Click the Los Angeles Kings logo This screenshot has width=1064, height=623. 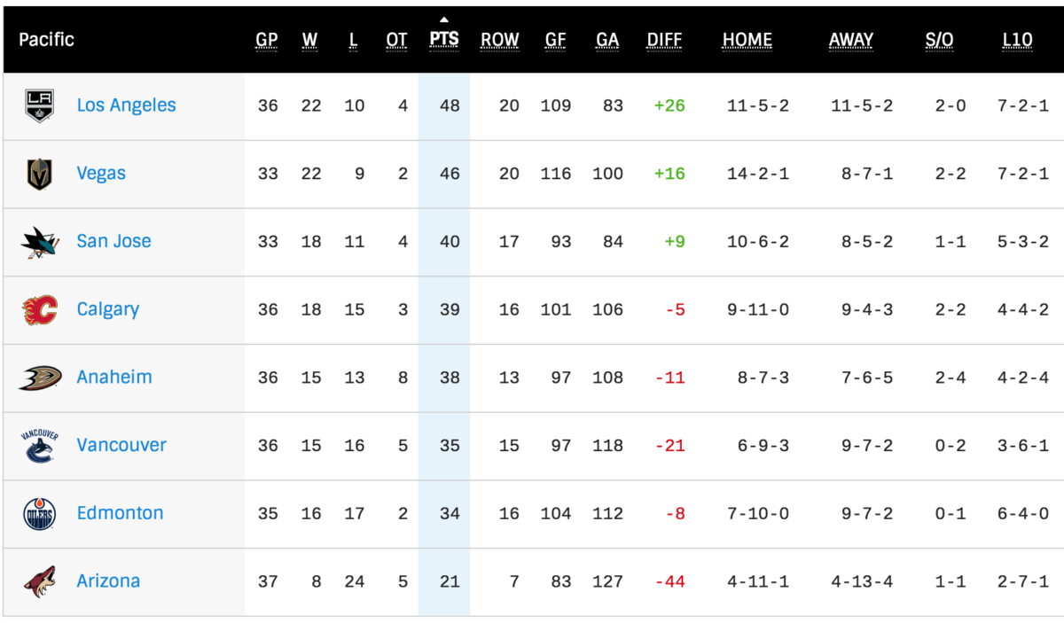[39, 105]
